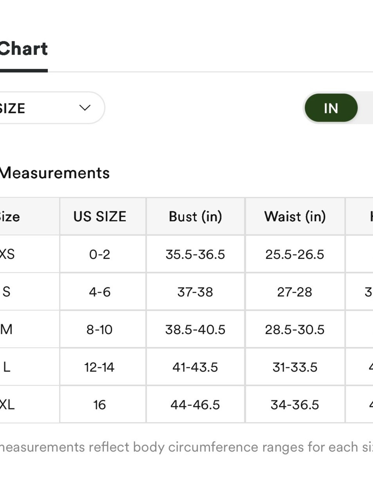Click the 28.5-30.5 waist cell
The width and height of the screenshot is (373, 497).
coord(295,330)
